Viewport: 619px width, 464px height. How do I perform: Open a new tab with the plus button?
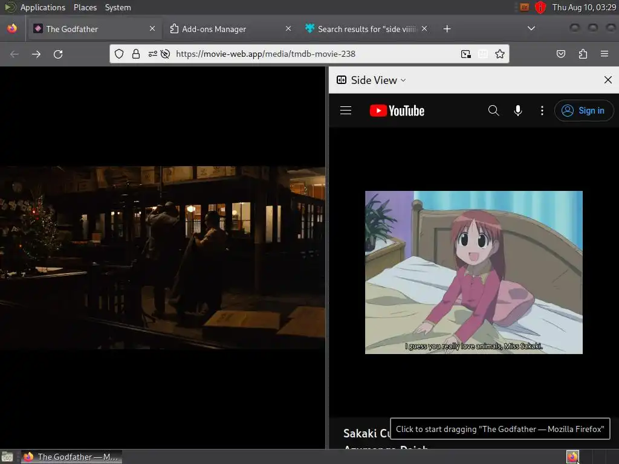click(x=447, y=29)
